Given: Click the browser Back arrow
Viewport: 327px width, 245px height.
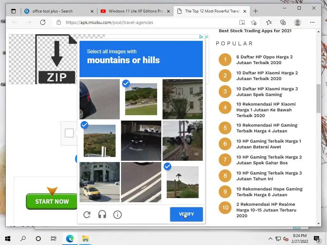Looking at the screenshot, I should click(x=15, y=22).
